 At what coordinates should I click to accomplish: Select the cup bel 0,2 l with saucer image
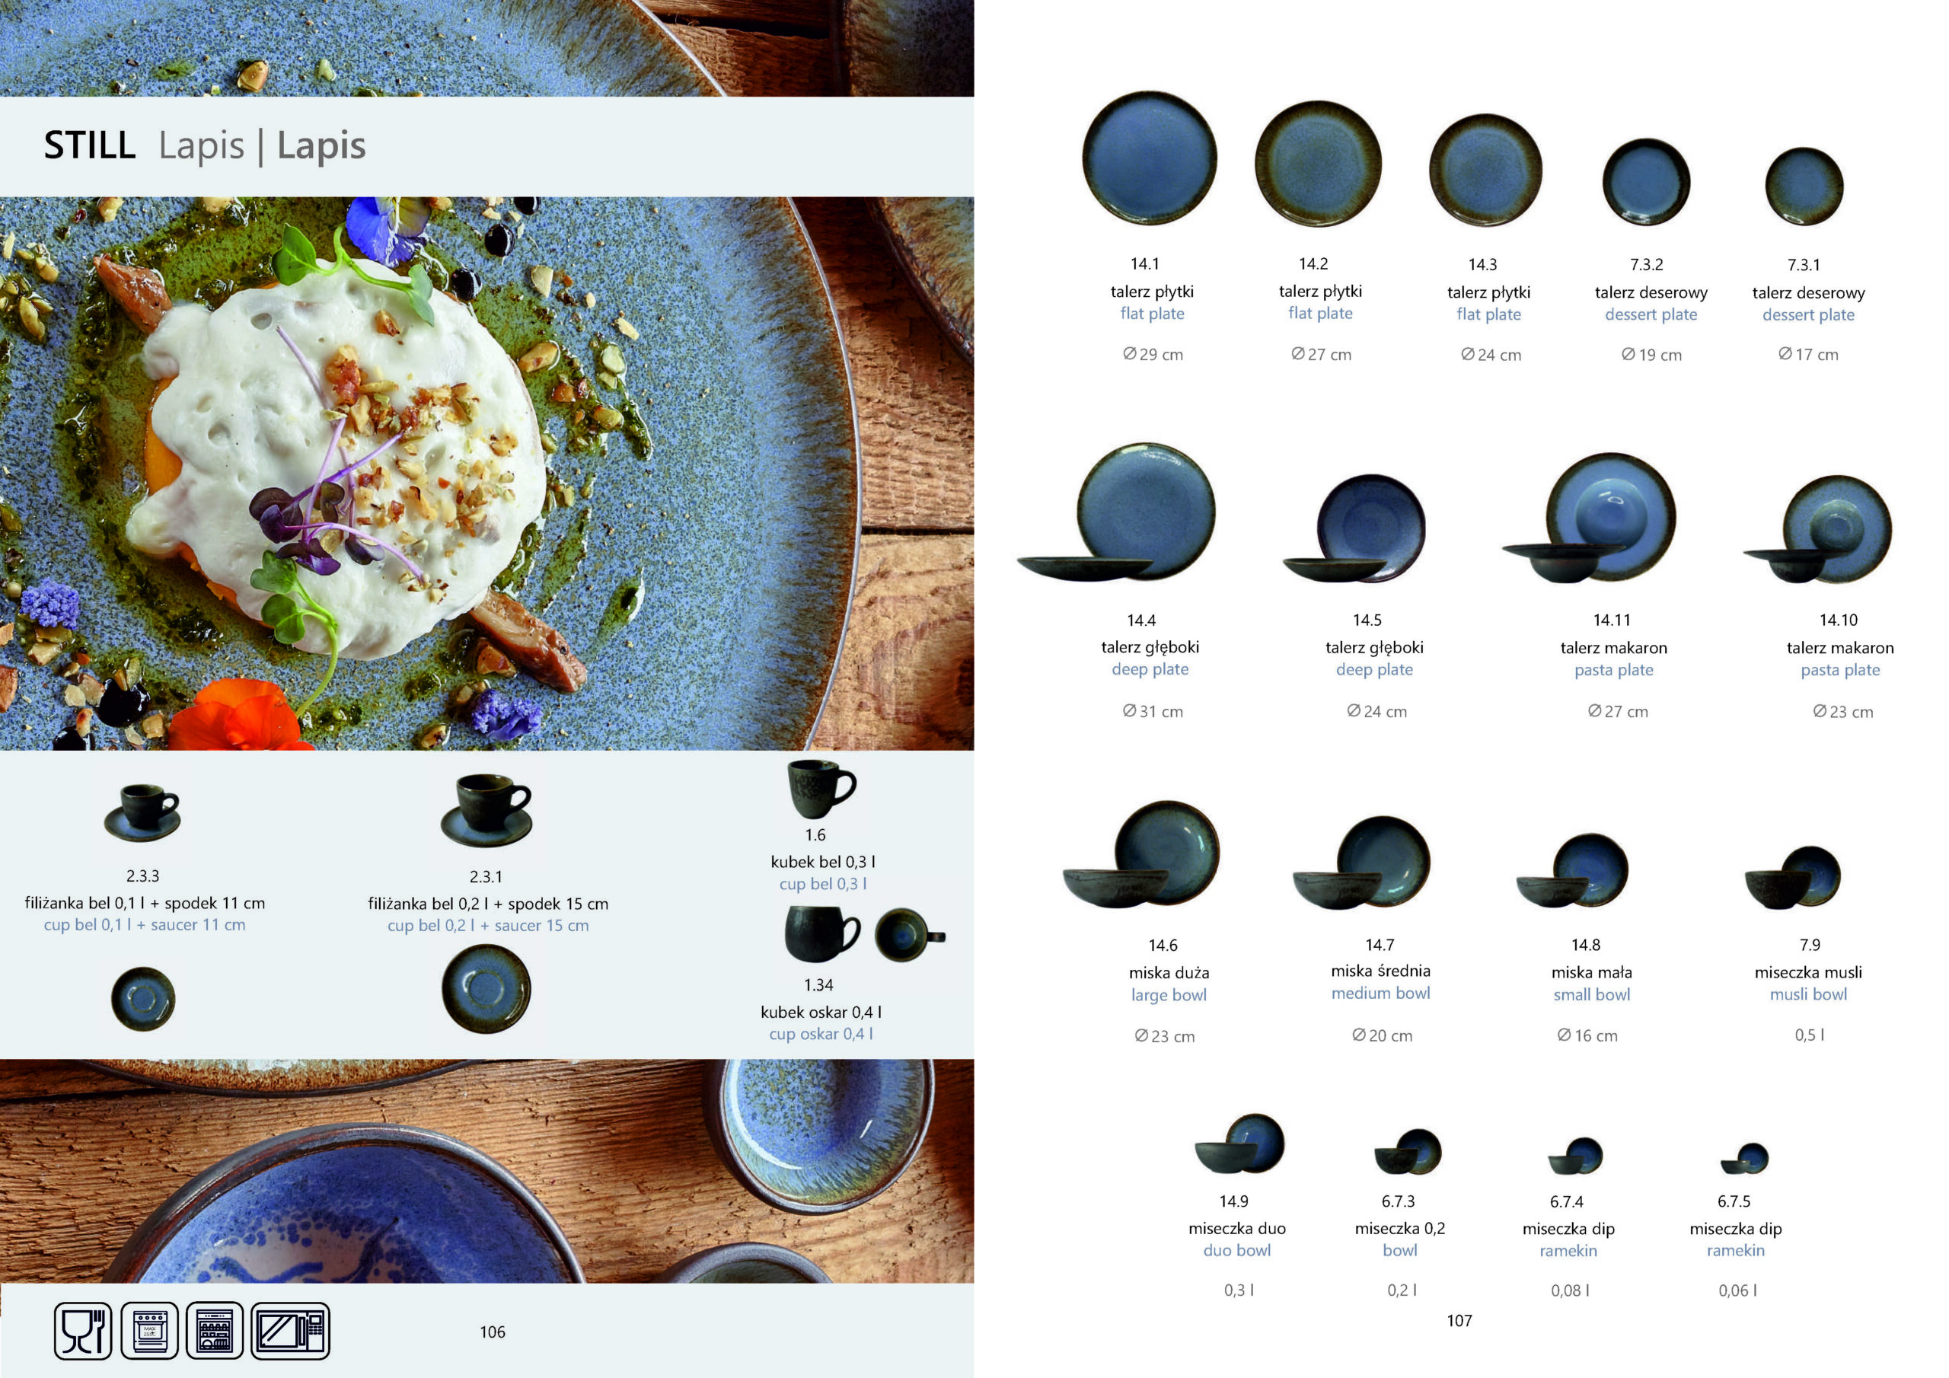click(486, 810)
